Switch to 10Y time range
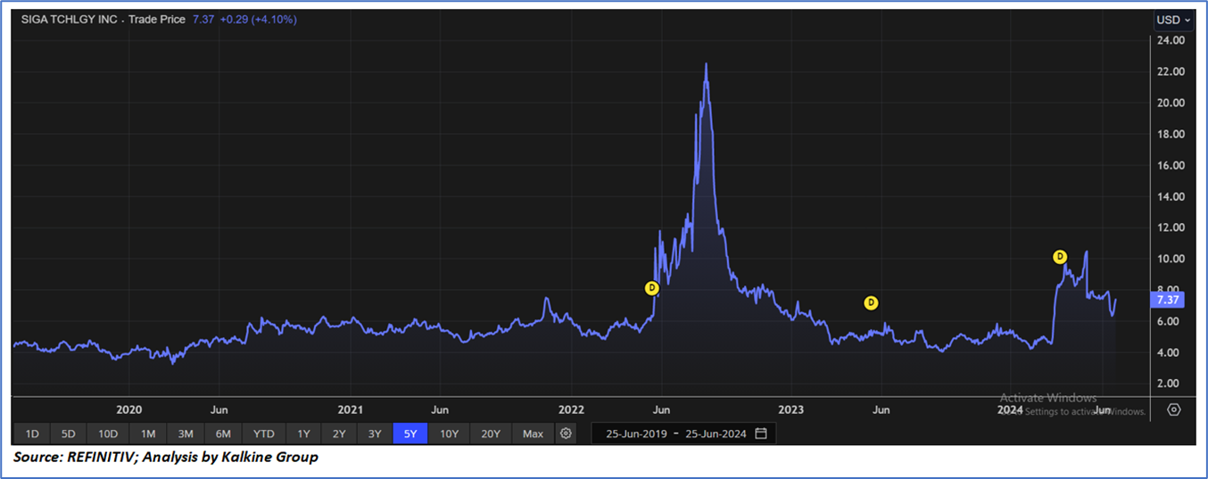Image resolution: width=1208 pixels, height=479 pixels. (x=450, y=434)
